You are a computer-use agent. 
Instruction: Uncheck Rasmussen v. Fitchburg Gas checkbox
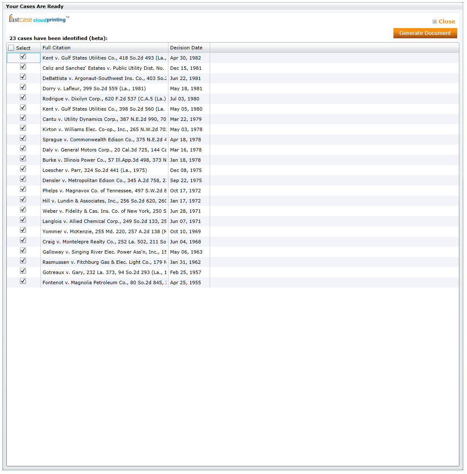click(23, 260)
